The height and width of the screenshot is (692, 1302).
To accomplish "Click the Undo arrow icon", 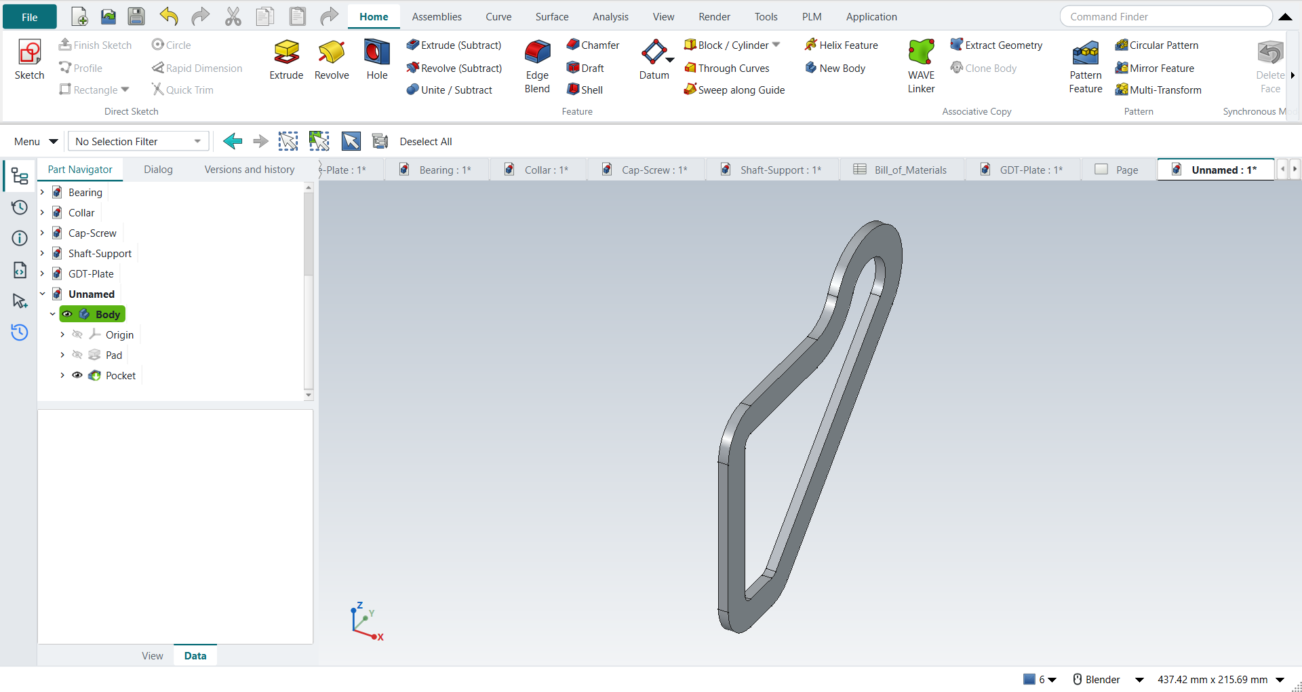I will [169, 16].
